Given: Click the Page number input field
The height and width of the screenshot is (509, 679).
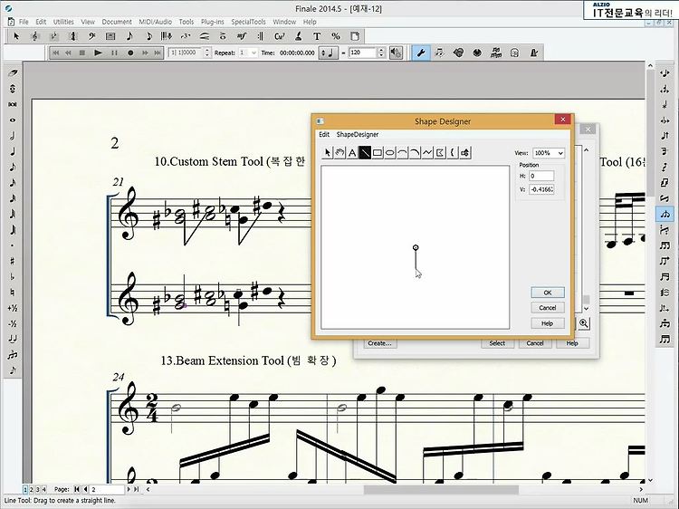Looking at the screenshot, I should click(x=107, y=489).
